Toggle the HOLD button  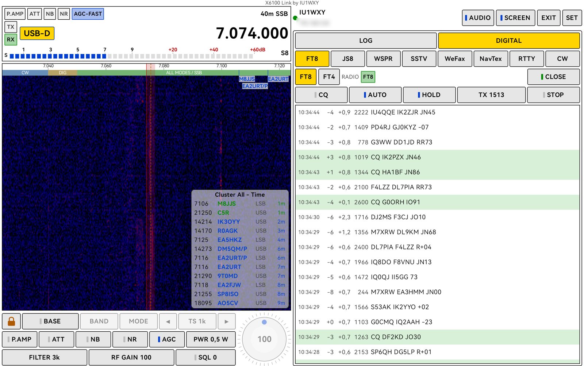click(429, 95)
